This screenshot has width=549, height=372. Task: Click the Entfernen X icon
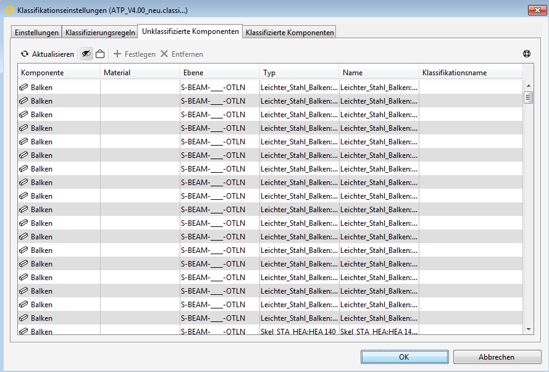point(164,54)
